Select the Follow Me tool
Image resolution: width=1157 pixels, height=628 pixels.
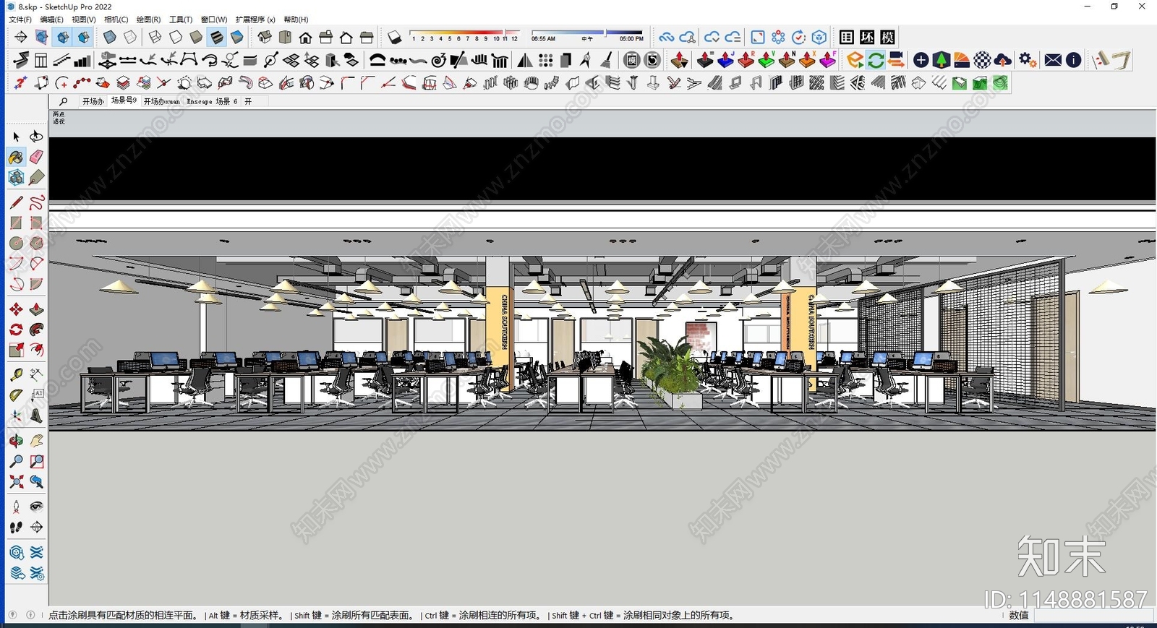tap(36, 330)
